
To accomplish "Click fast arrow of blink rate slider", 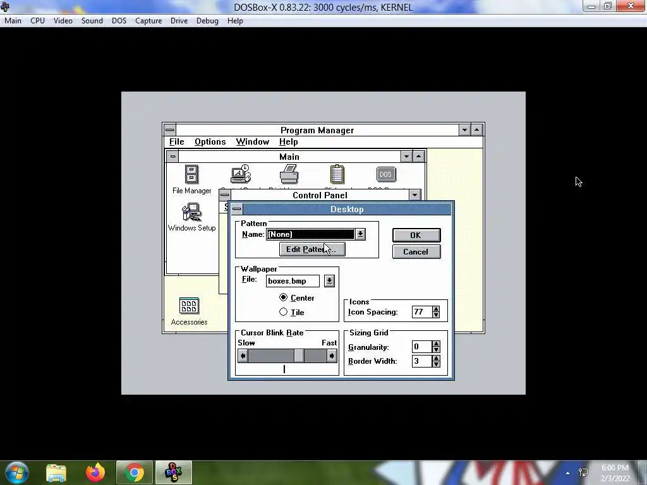I will click(332, 356).
